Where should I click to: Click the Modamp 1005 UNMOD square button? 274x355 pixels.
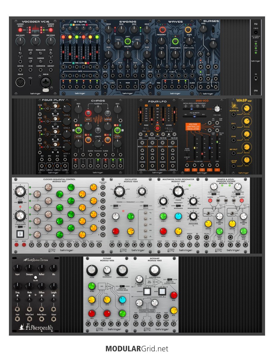tap(147, 291)
